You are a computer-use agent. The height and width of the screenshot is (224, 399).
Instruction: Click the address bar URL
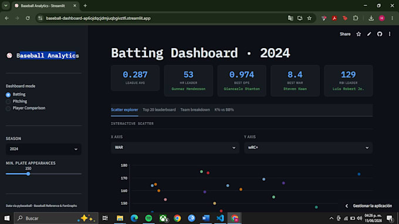pos(98,18)
